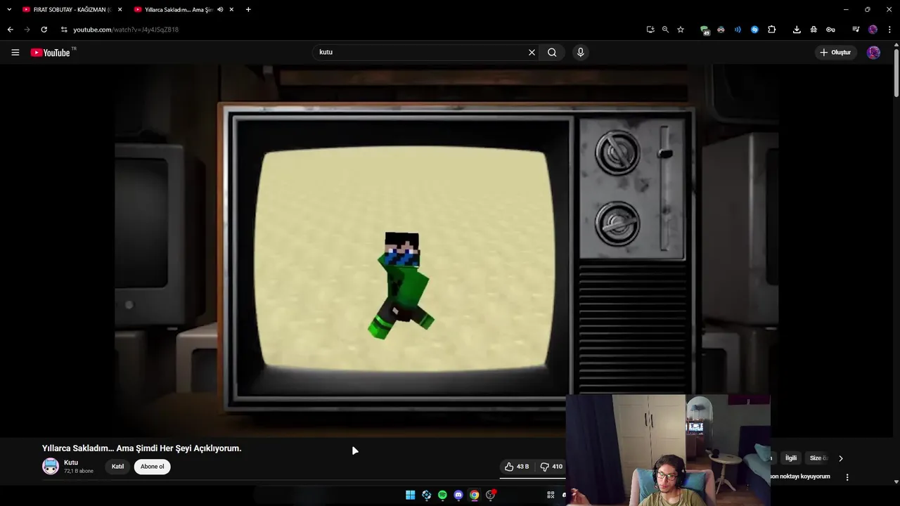
Task: Open Discord from taskbar
Action: [458, 495]
